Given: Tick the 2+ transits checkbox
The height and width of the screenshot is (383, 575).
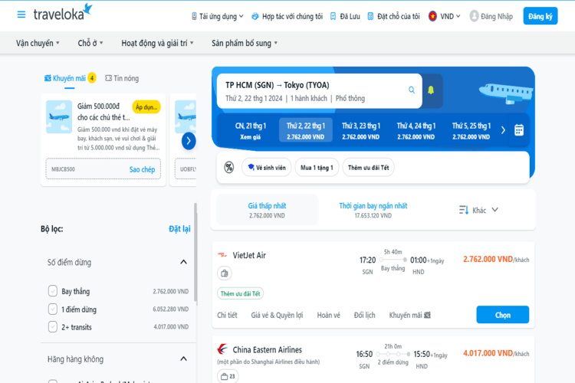Looking at the screenshot, I should (53, 326).
